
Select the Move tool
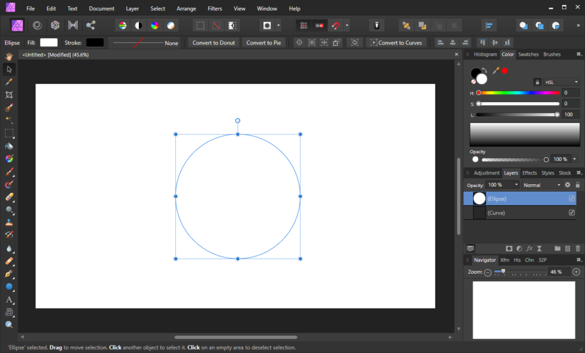pyautogui.click(x=9, y=69)
